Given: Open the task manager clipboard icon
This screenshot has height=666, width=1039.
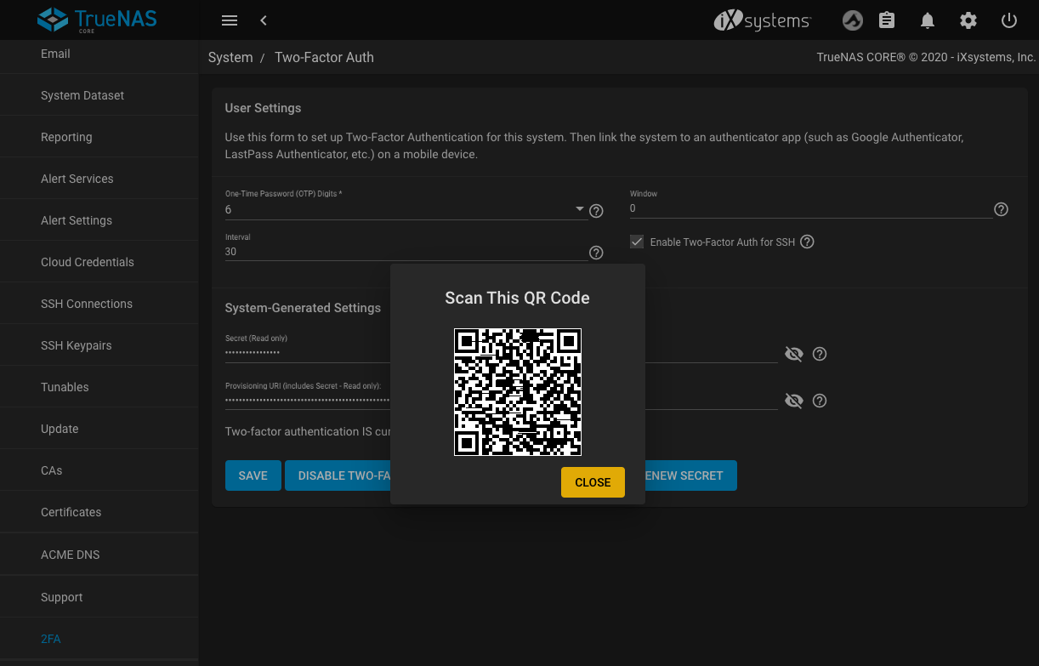Looking at the screenshot, I should tap(887, 20).
